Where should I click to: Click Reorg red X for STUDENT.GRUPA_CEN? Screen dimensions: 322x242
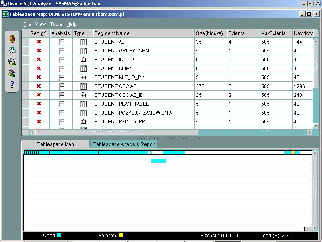point(39,50)
